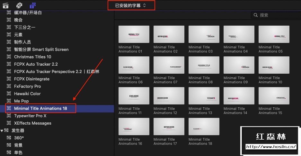Select Hawaiki Color category
The height and width of the screenshot is (156, 301).
[x=27, y=94]
